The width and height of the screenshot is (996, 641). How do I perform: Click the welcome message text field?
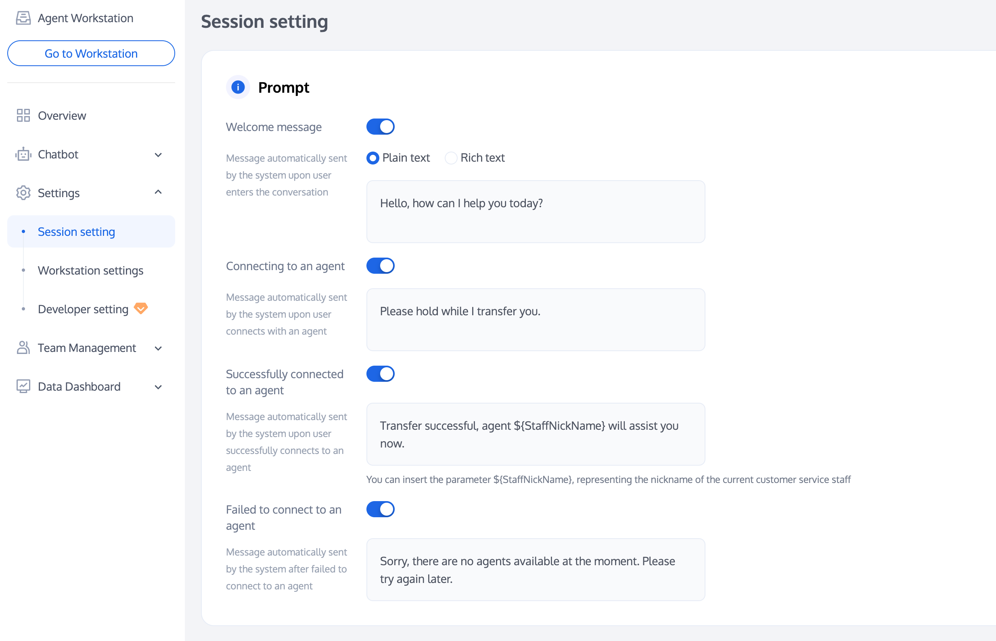[x=535, y=211]
